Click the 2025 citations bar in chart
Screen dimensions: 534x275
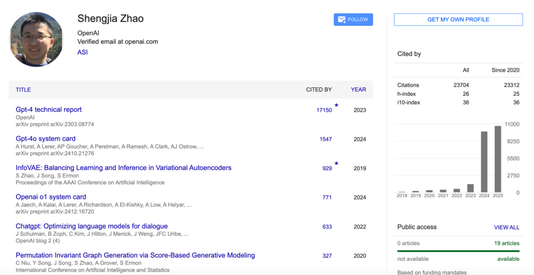click(x=498, y=159)
